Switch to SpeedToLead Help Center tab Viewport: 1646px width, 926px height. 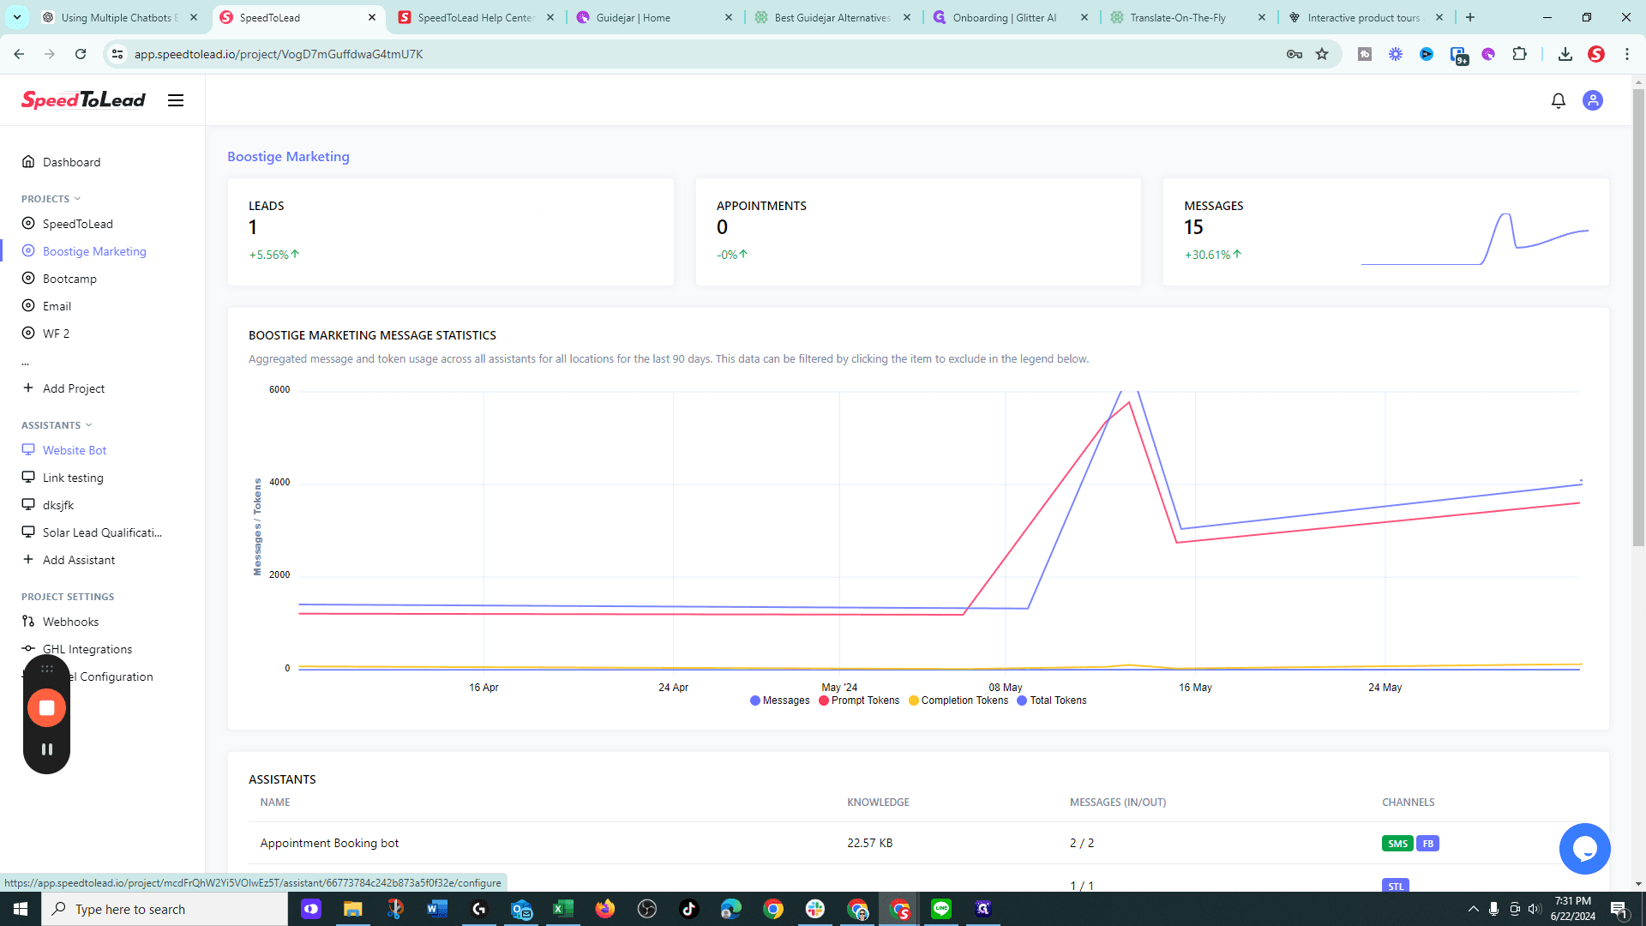475,17
